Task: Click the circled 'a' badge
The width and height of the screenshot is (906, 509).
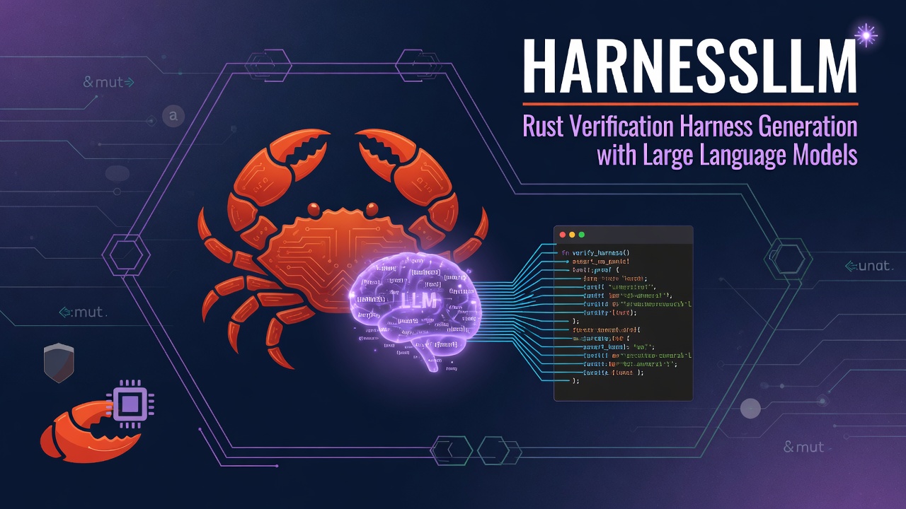Action: click(173, 116)
